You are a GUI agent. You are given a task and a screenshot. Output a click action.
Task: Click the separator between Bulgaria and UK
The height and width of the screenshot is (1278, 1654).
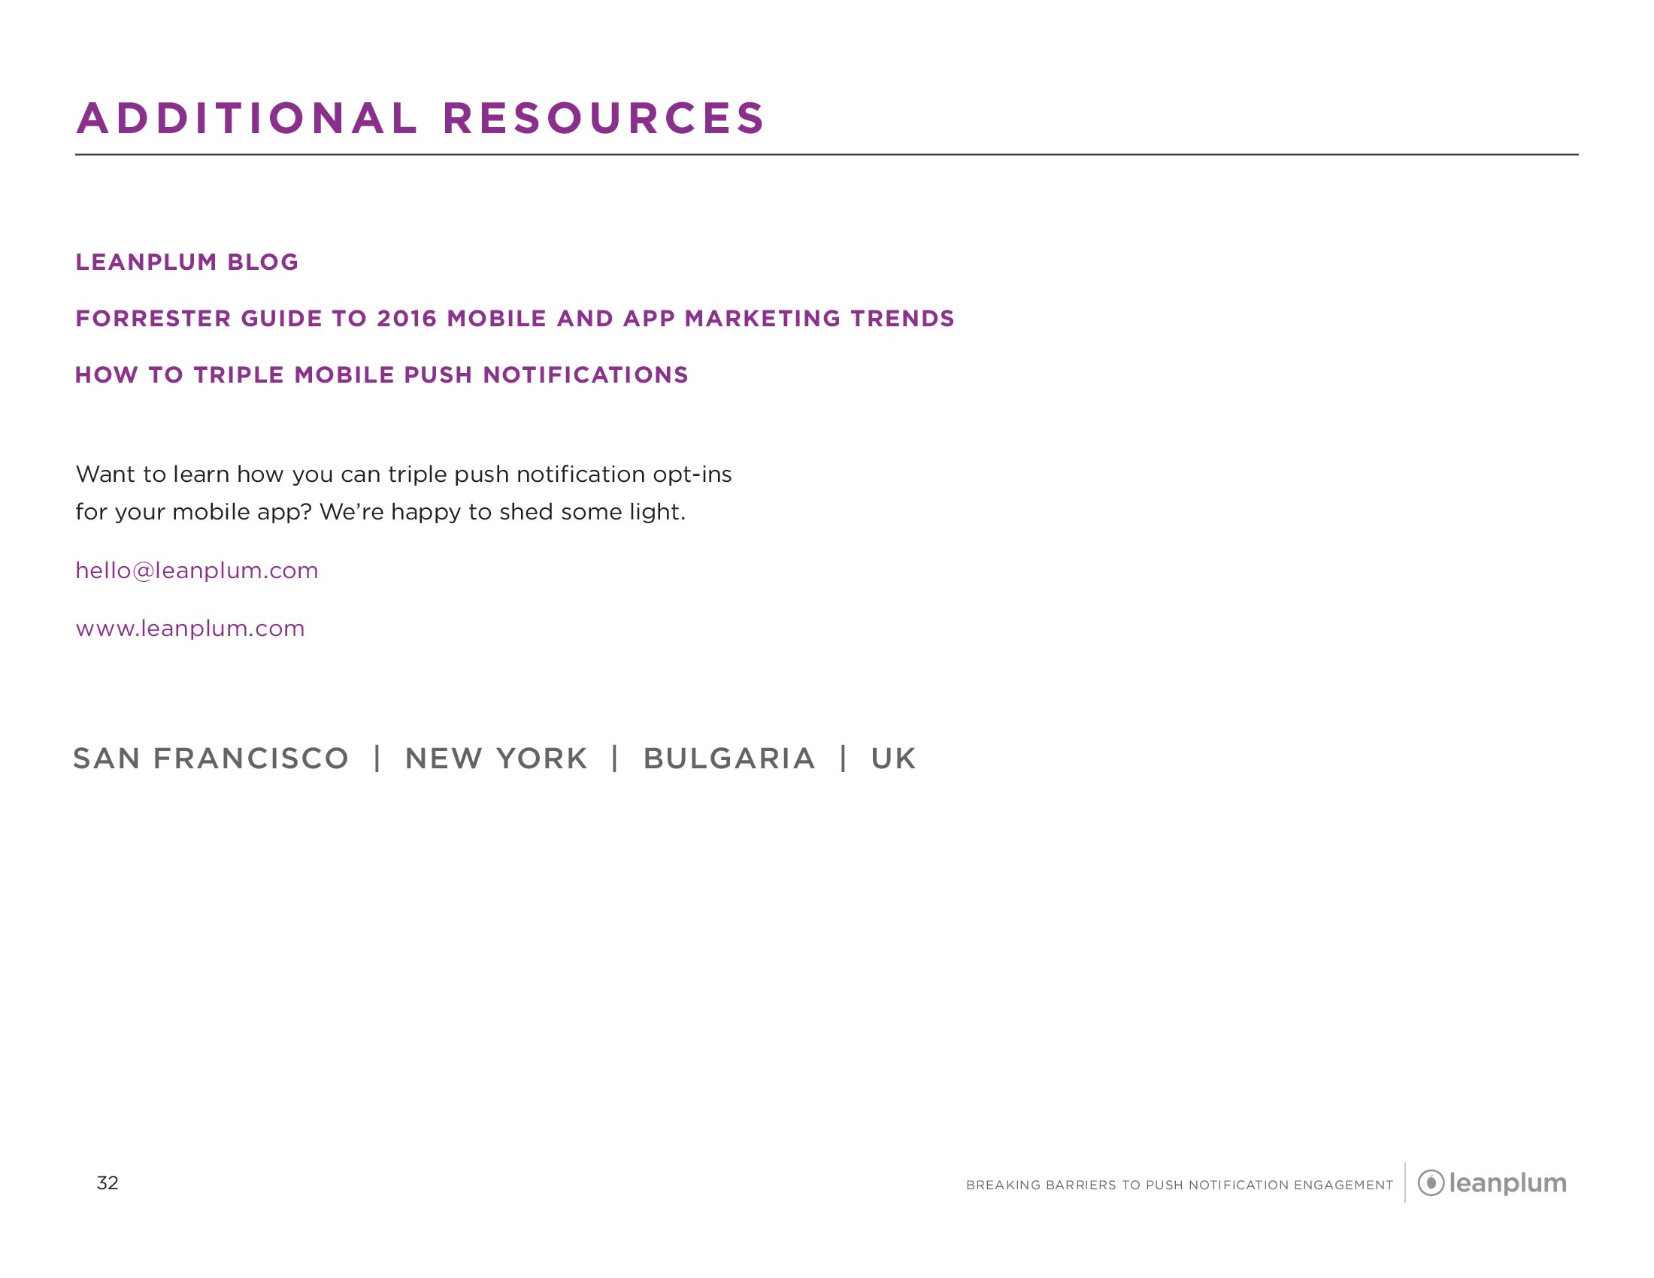843,758
